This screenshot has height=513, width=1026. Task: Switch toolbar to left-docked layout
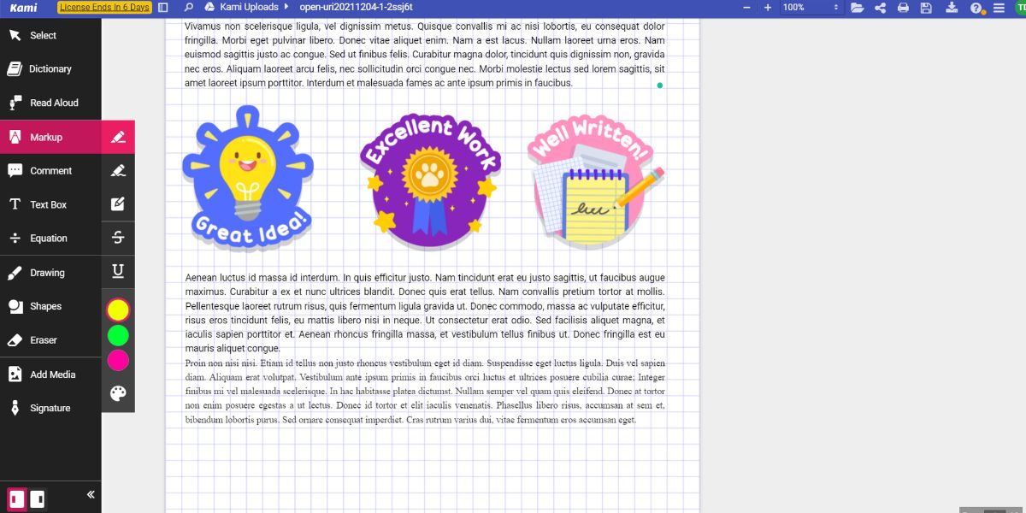point(17,498)
